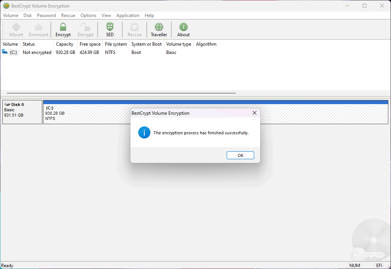Click the Dismount toolbar icon
This screenshot has height=269, width=391.
point(39,27)
